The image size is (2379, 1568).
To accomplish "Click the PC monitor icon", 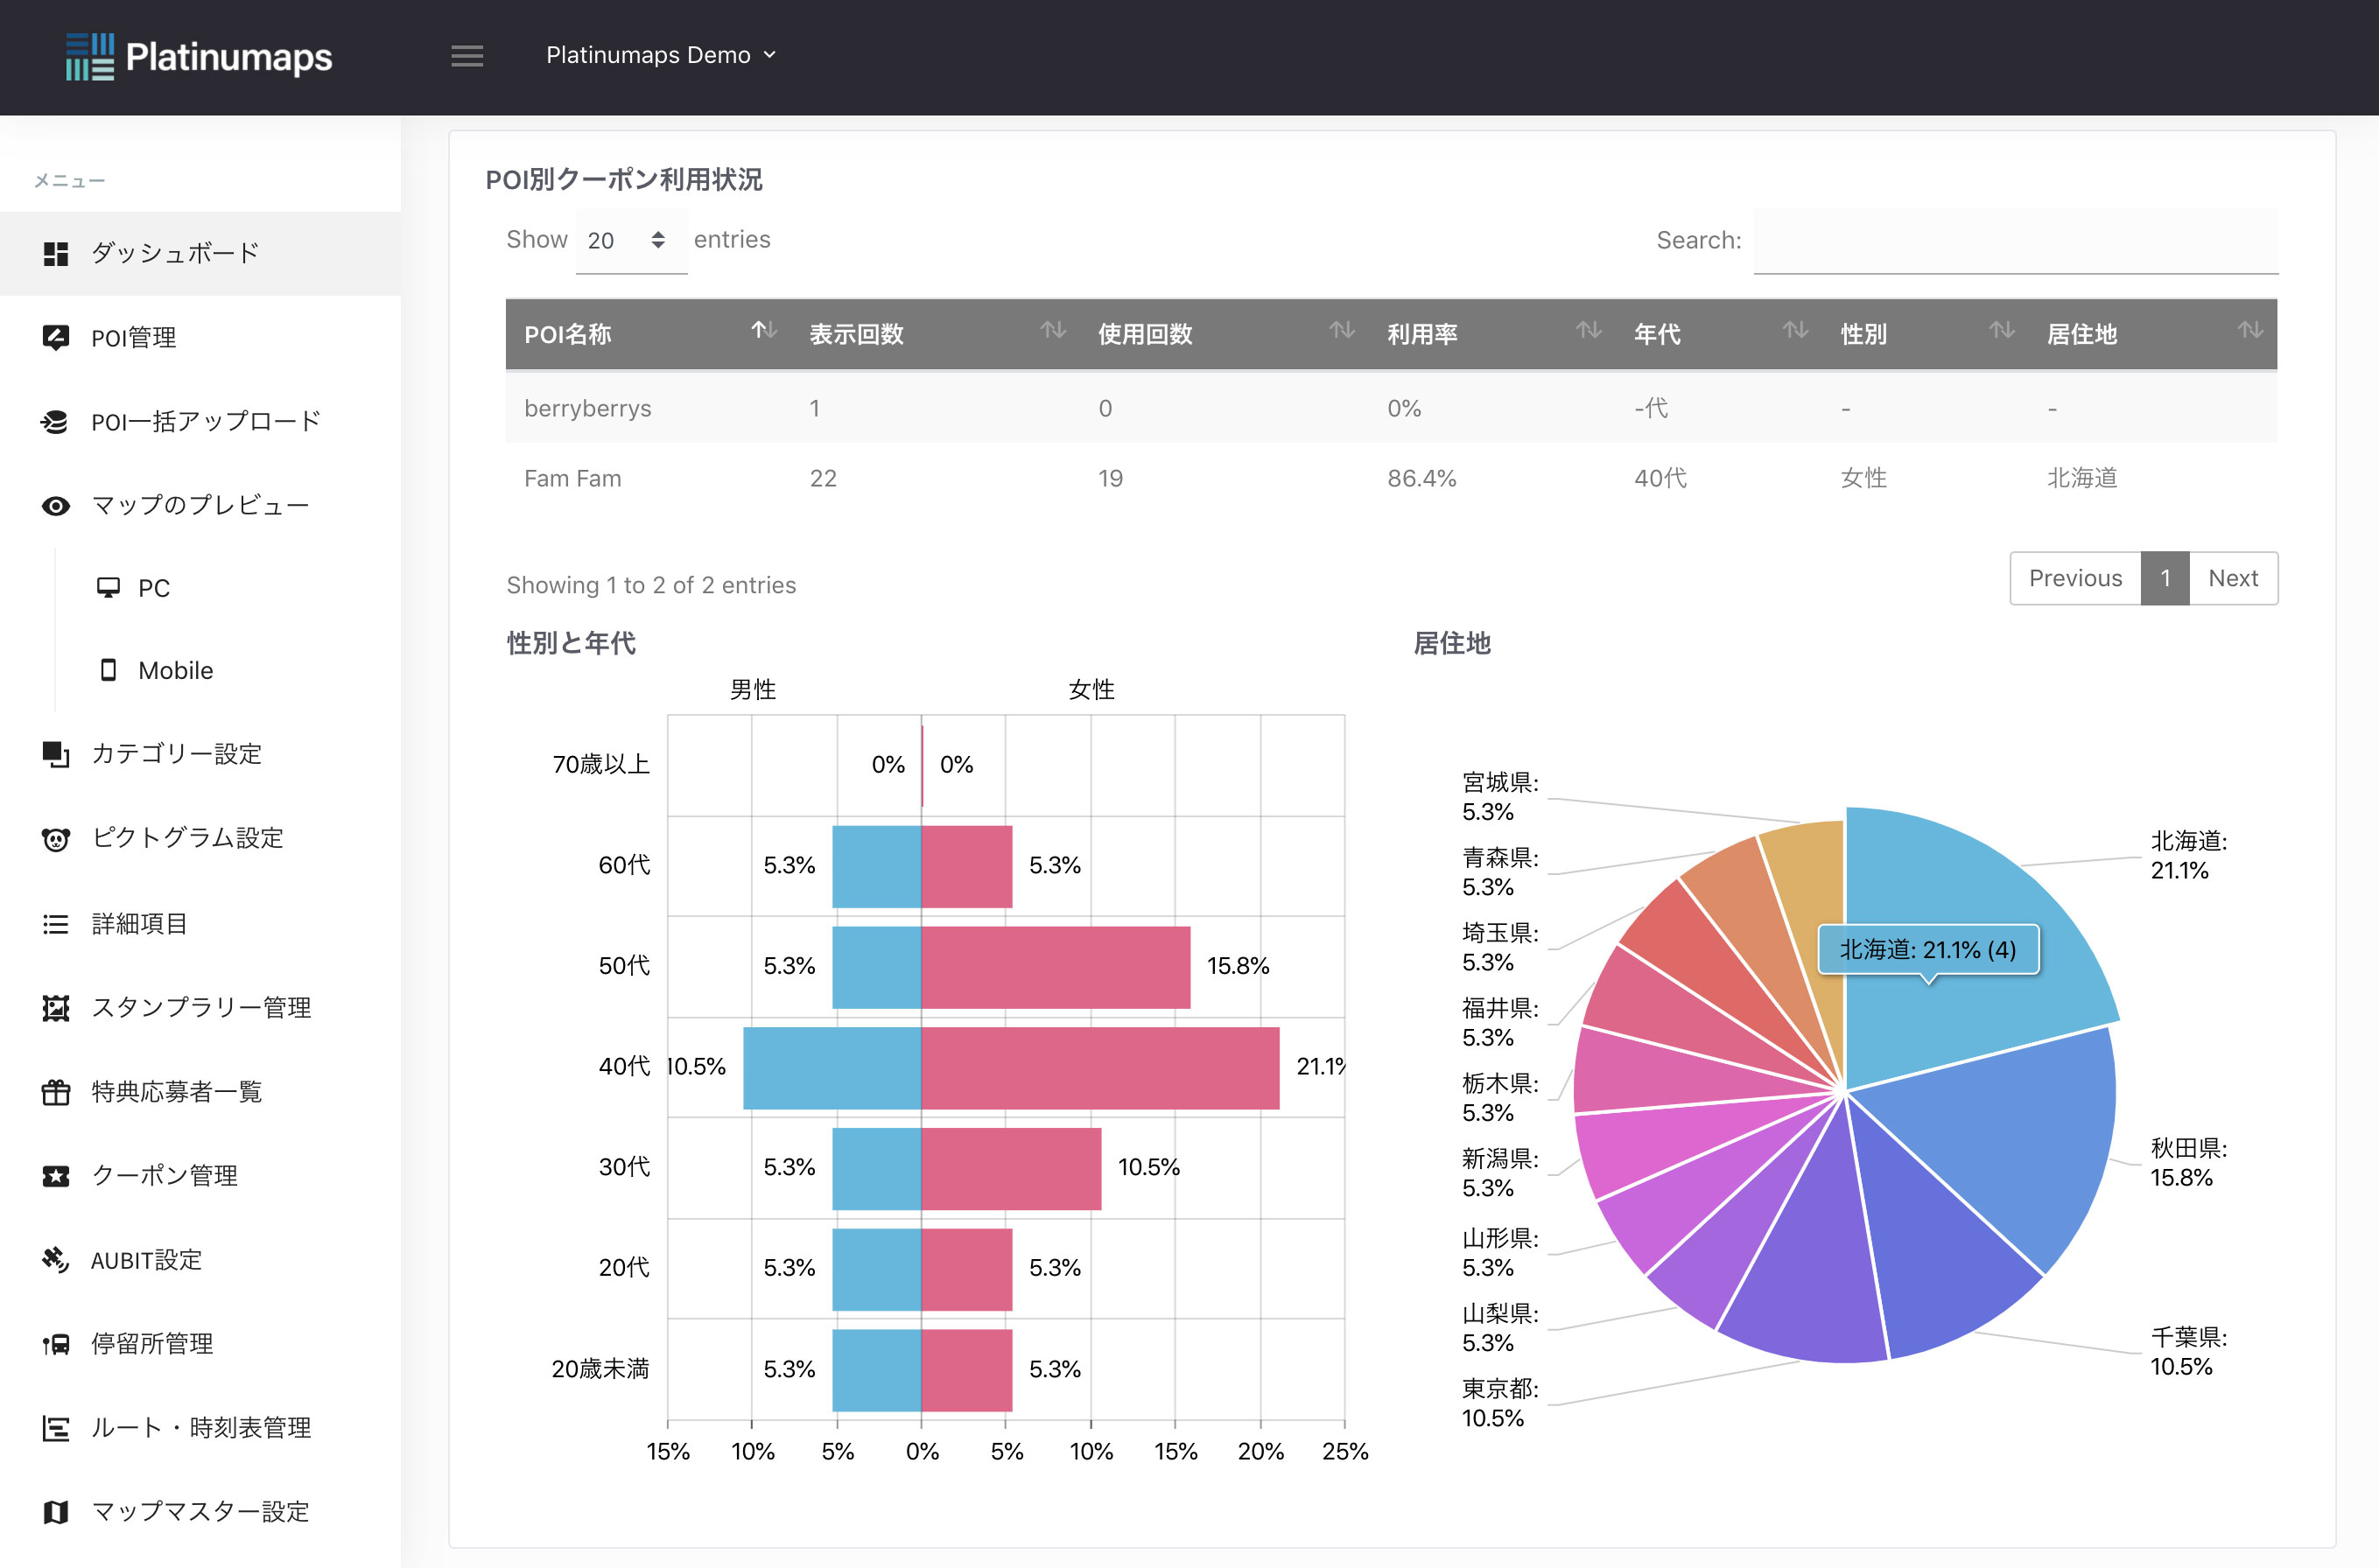I will coord(108,588).
